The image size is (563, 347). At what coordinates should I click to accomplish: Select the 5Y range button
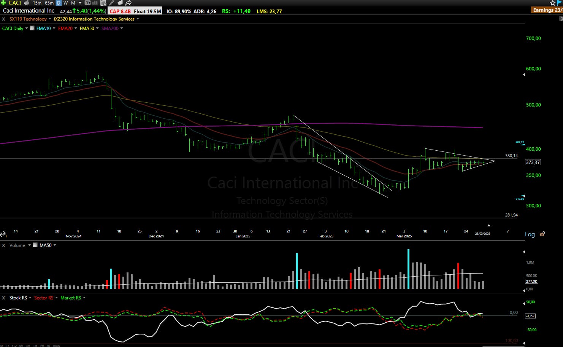2,345
